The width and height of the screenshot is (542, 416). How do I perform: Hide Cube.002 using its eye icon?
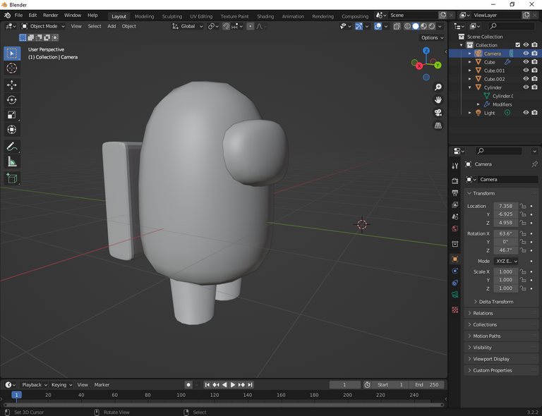(x=526, y=79)
